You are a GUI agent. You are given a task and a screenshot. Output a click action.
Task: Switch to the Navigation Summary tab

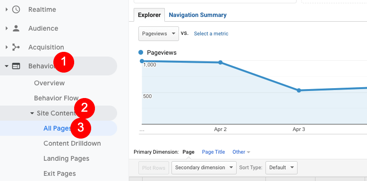tap(197, 15)
